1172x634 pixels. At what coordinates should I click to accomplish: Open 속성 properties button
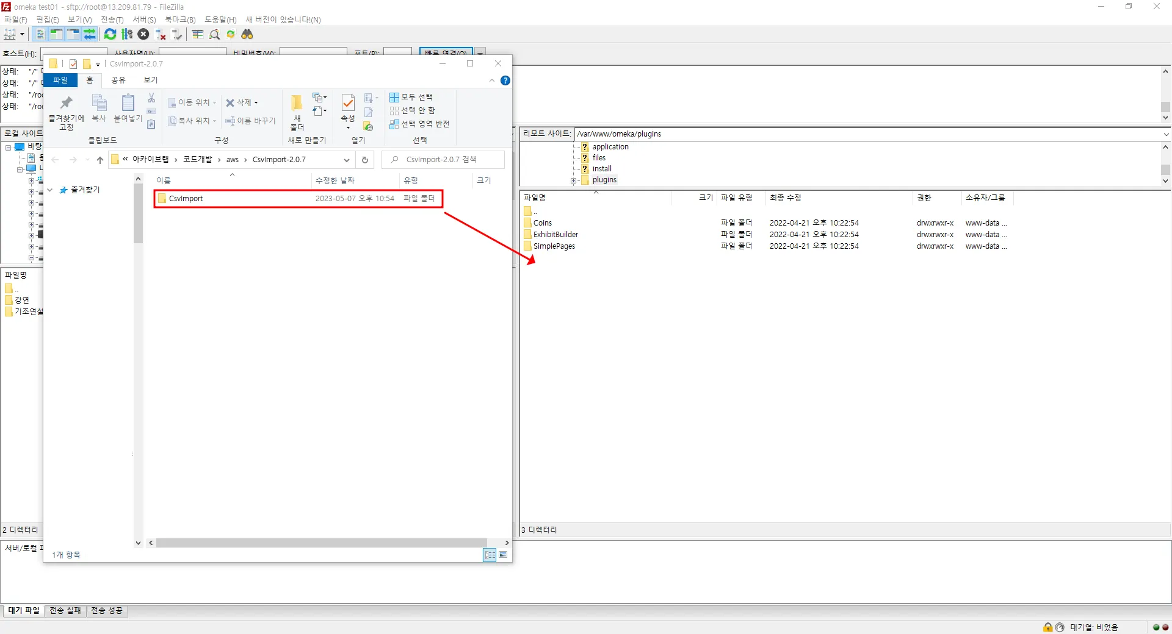[x=348, y=112]
